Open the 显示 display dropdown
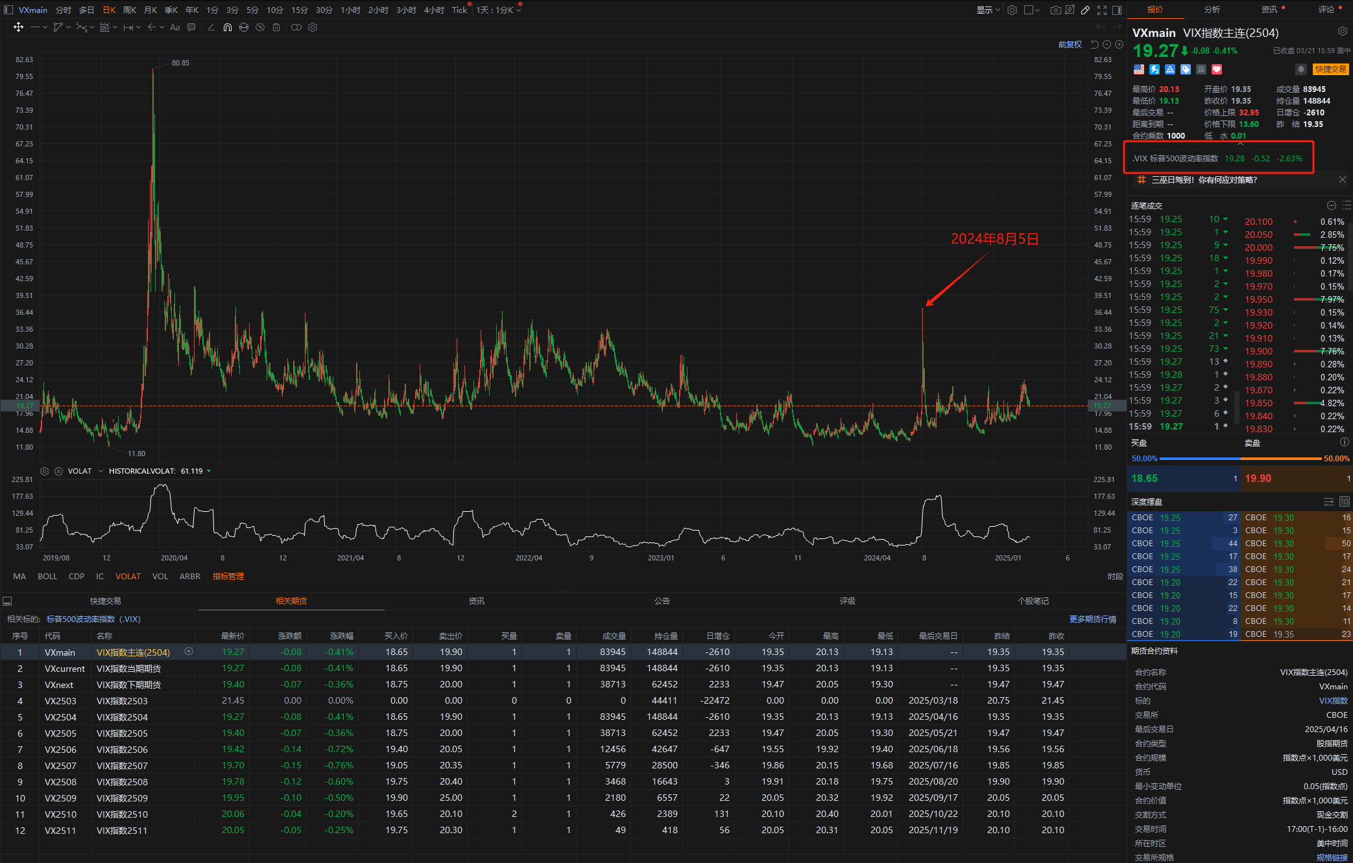This screenshot has height=863, width=1353. click(988, 10)
